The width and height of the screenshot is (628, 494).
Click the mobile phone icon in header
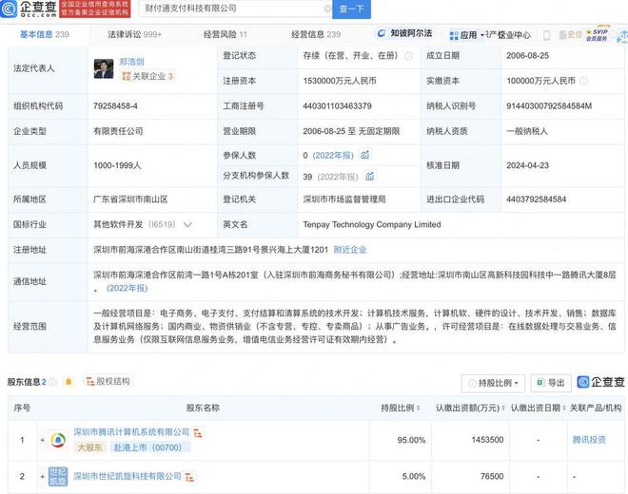546,35
